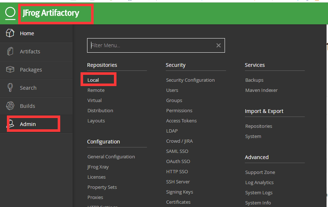Clear the Filter Menu with X
328x207 pixels.
coord(218,45)
